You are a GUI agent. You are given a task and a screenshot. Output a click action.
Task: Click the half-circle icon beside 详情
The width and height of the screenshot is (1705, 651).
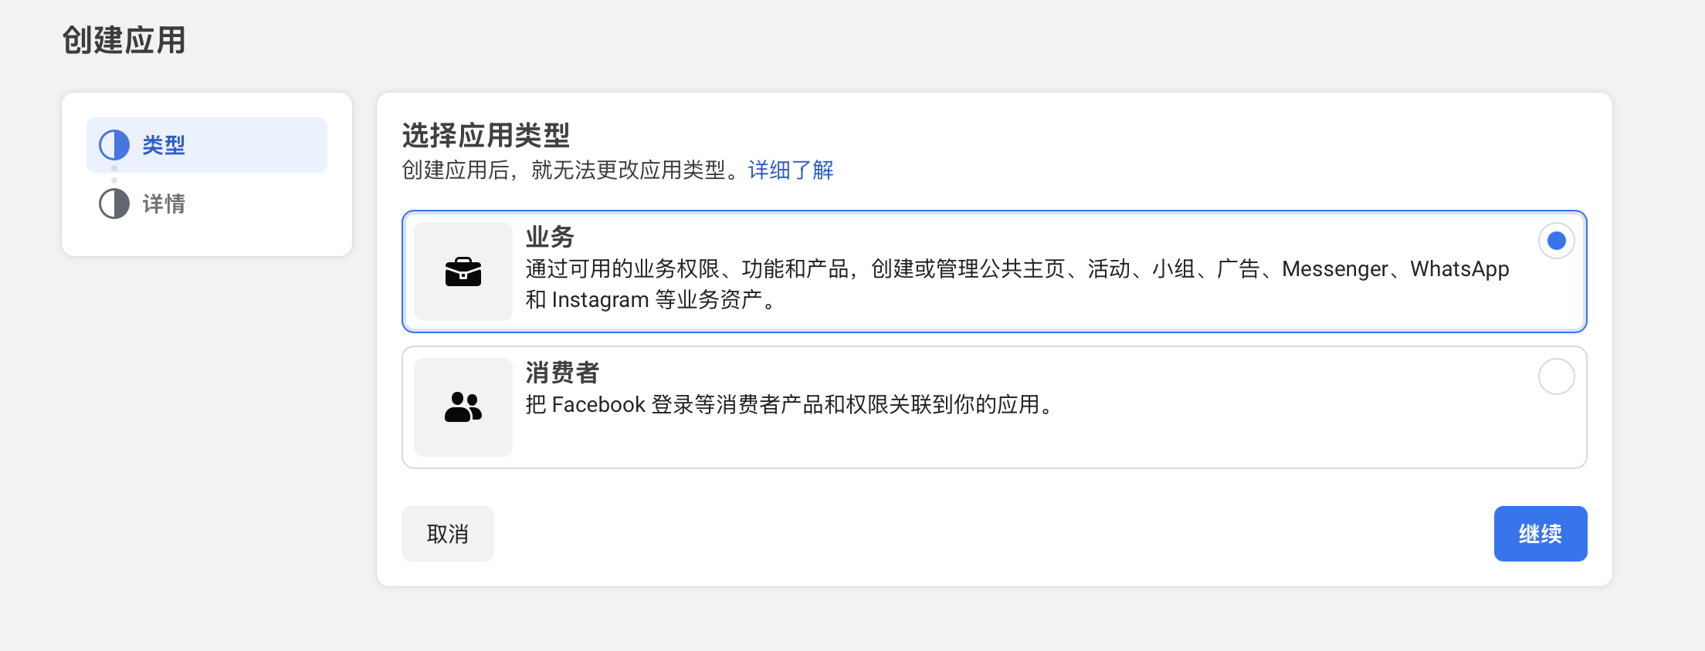114,204
